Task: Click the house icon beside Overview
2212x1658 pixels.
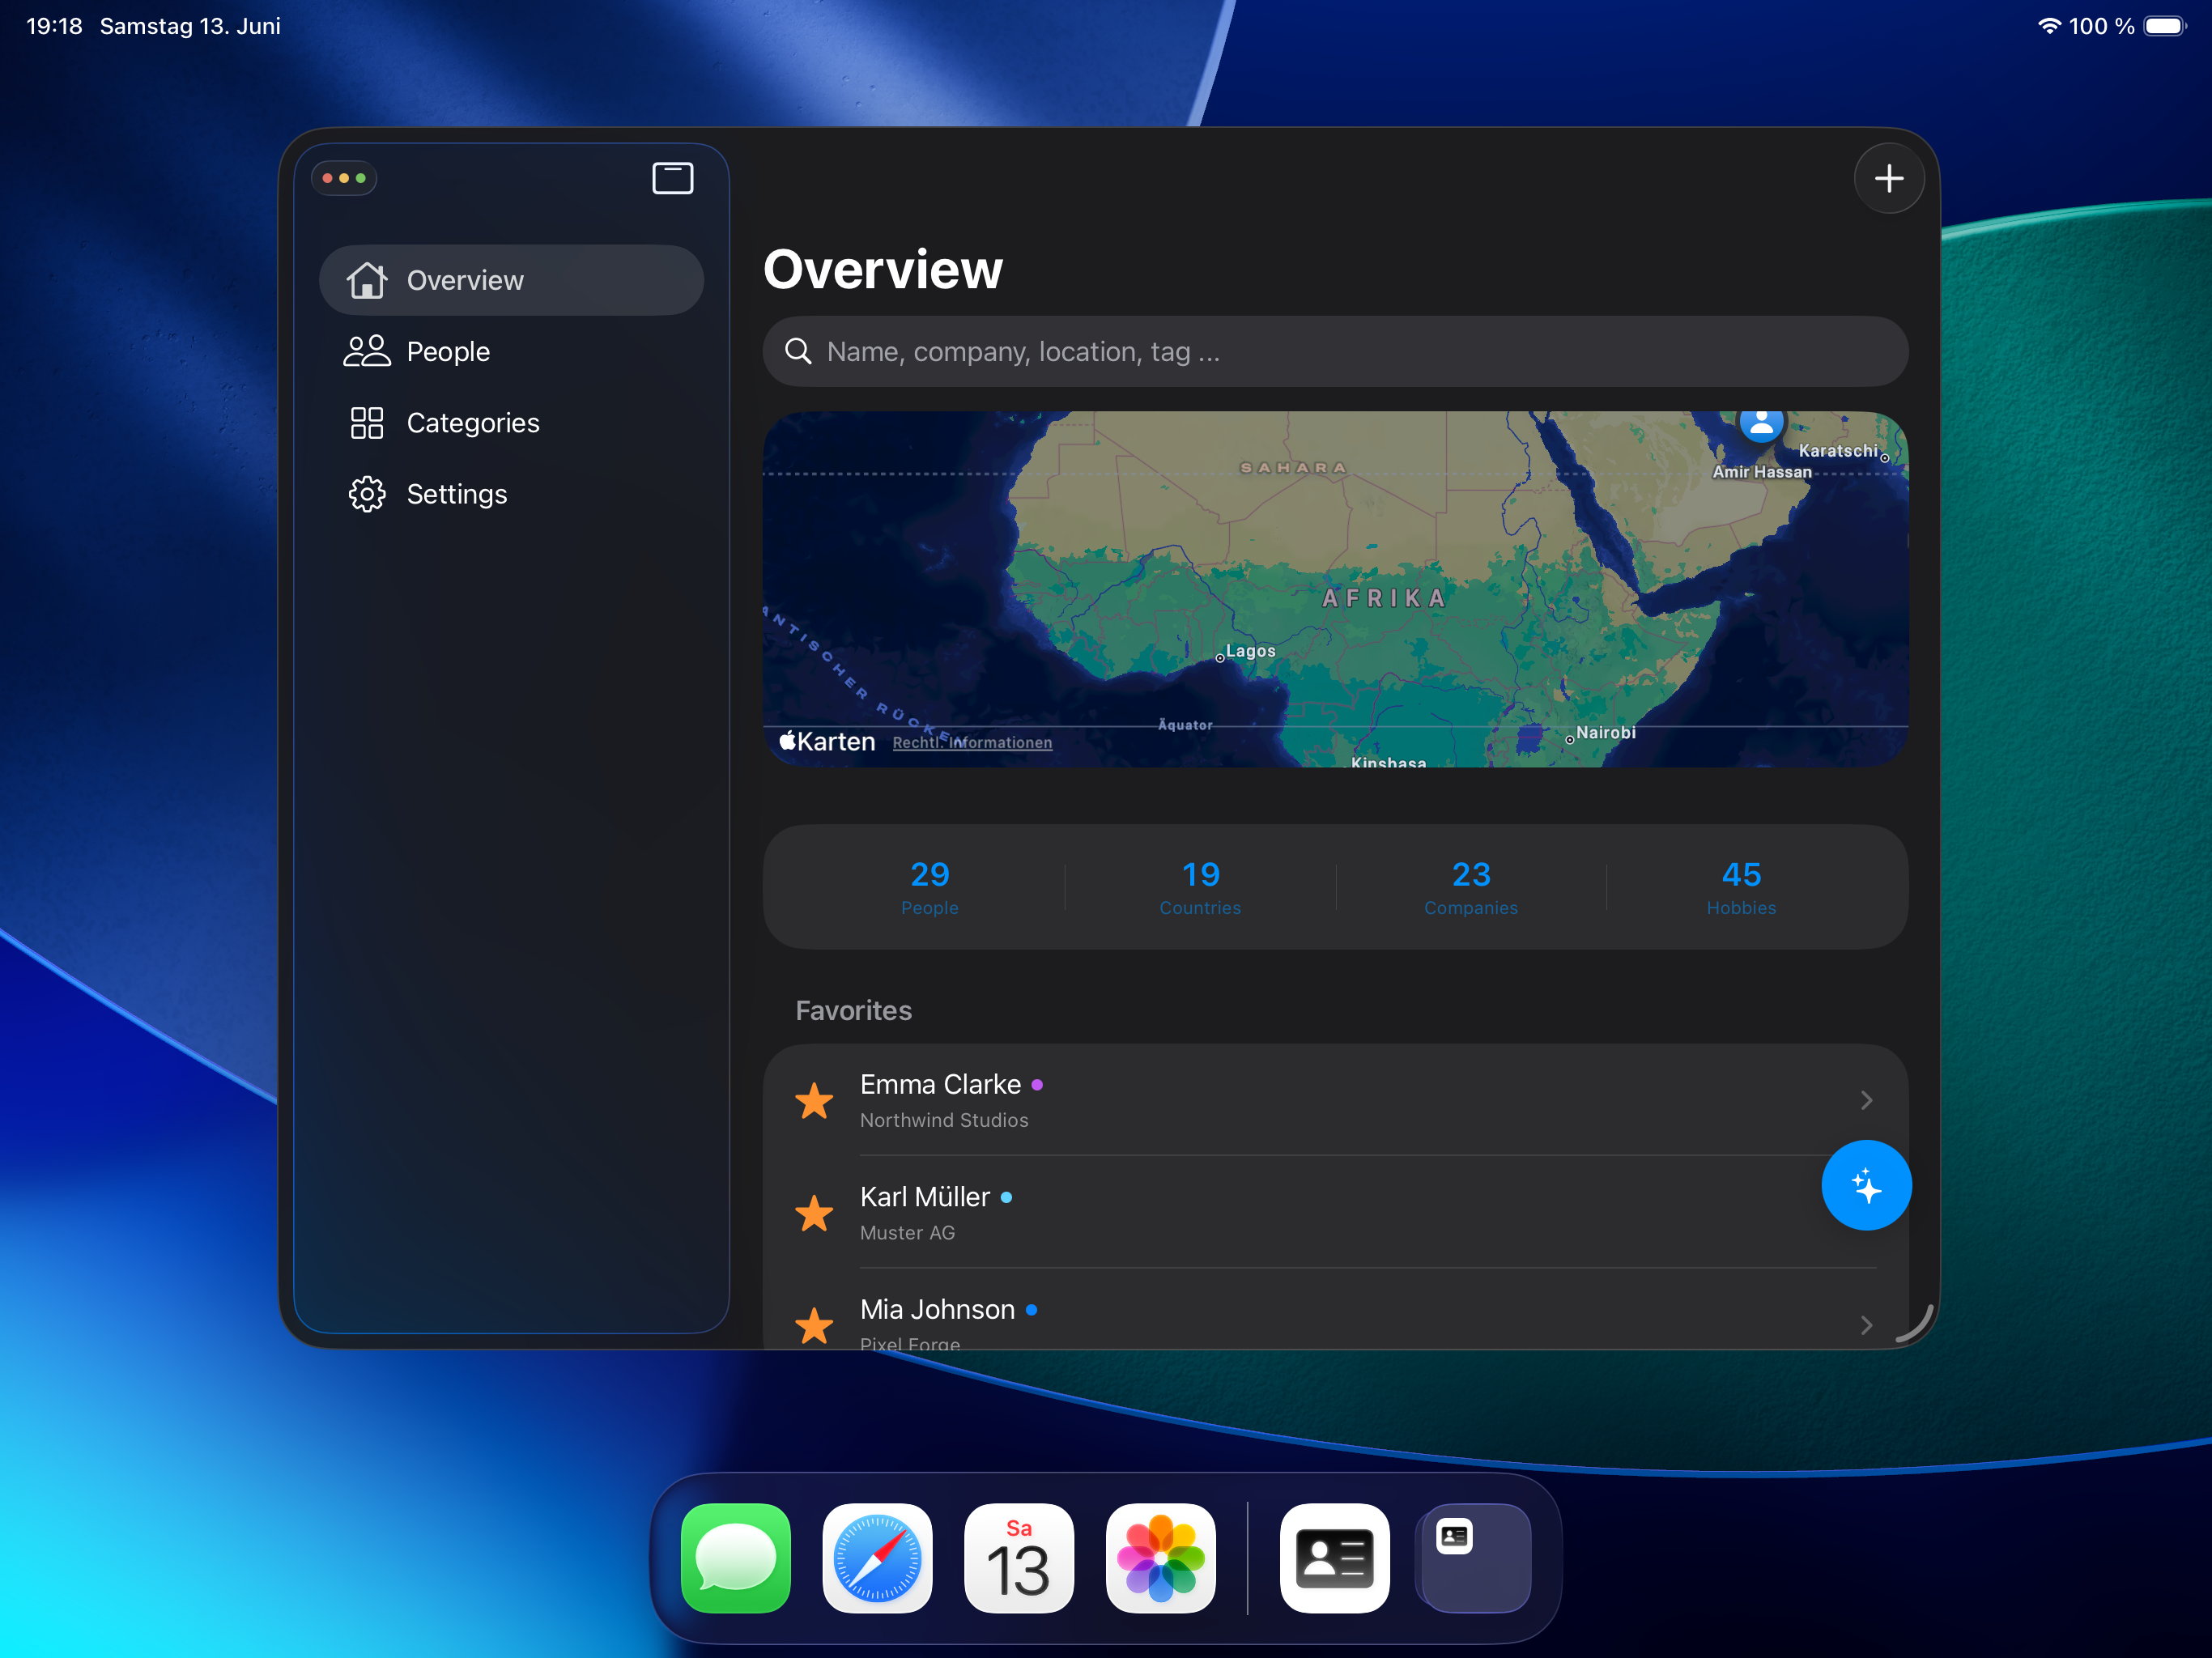Action: click(367, 280)
